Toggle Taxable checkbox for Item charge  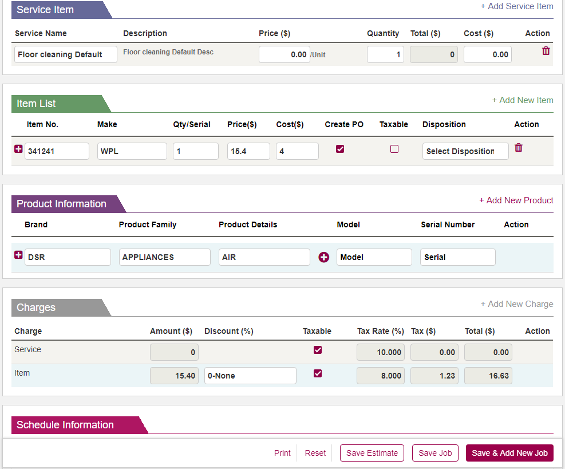[x=318, y=373]
